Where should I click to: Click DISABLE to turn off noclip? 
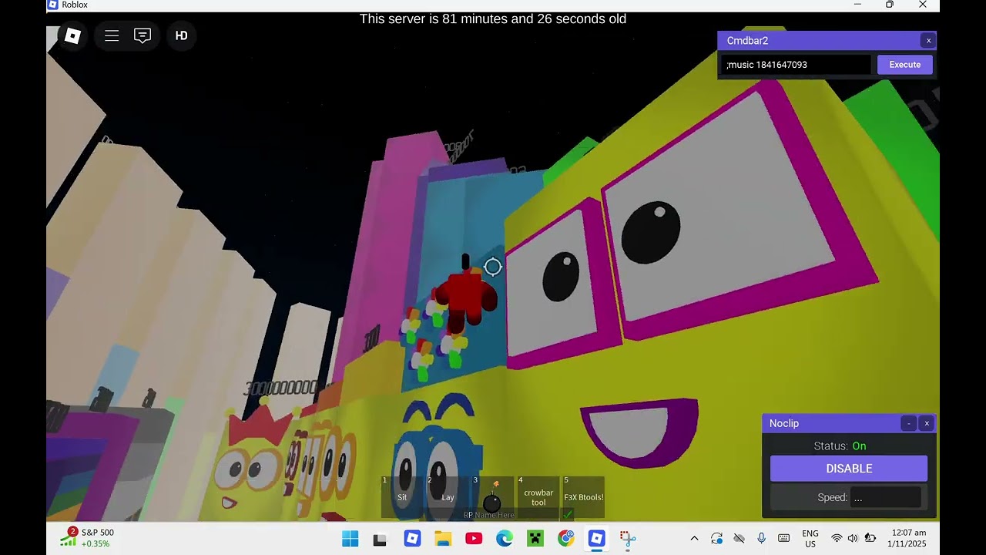[x=849, y=469]
